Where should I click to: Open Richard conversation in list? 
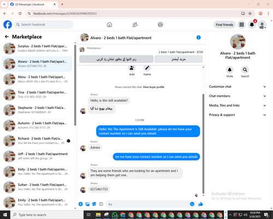coord(37,141)
